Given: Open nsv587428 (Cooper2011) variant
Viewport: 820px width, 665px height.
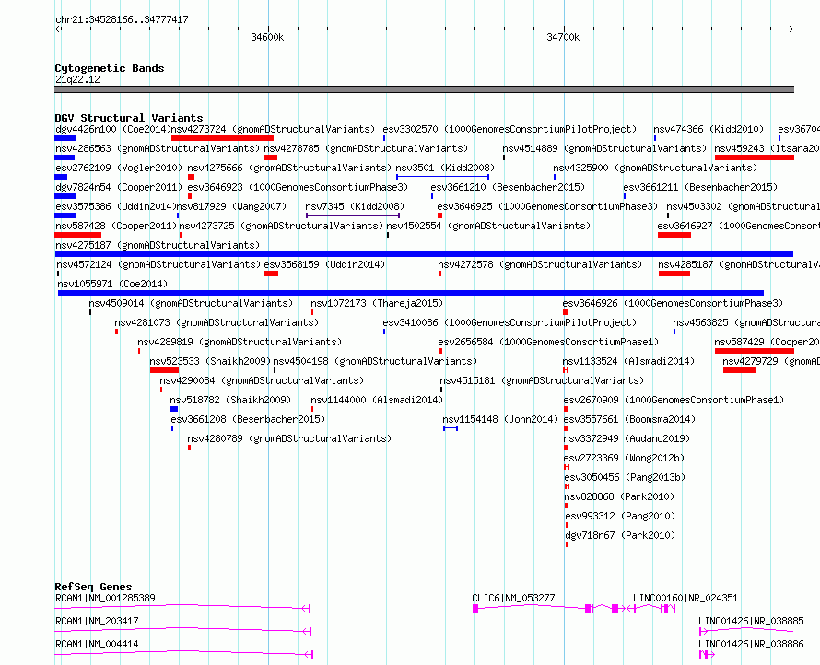Looking at the screenshot, I should 116,226.
